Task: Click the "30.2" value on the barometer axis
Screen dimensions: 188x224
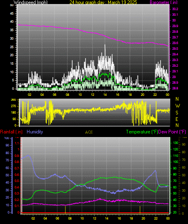Action: tap(175, 9)
